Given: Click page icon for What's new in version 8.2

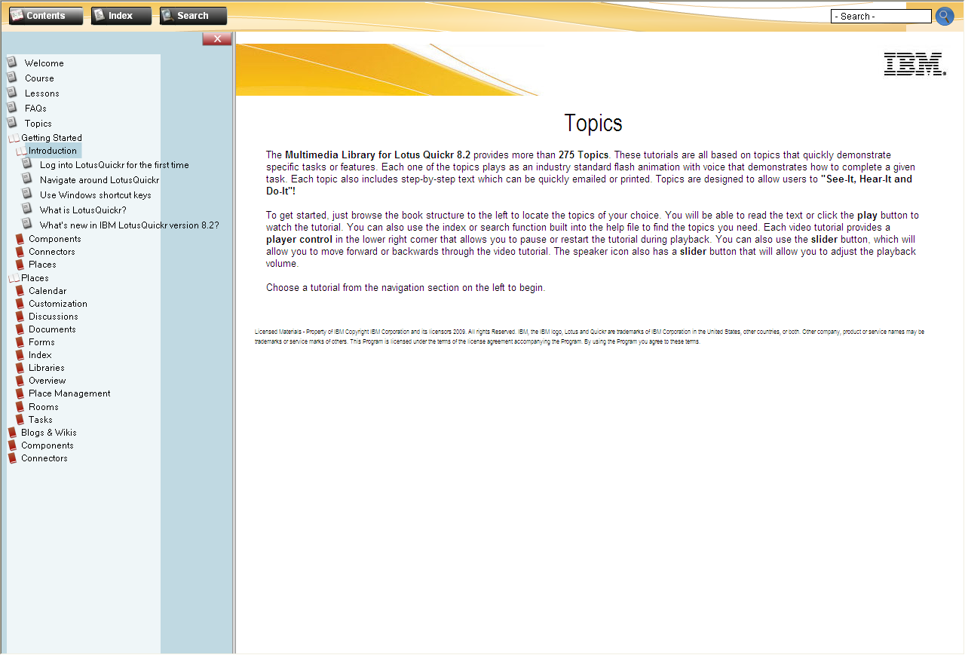Looking at the screenshot, I should point(27,225).
